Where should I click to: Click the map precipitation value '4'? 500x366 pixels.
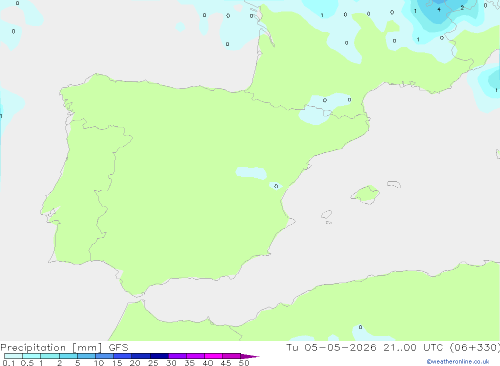coord(439,9)
